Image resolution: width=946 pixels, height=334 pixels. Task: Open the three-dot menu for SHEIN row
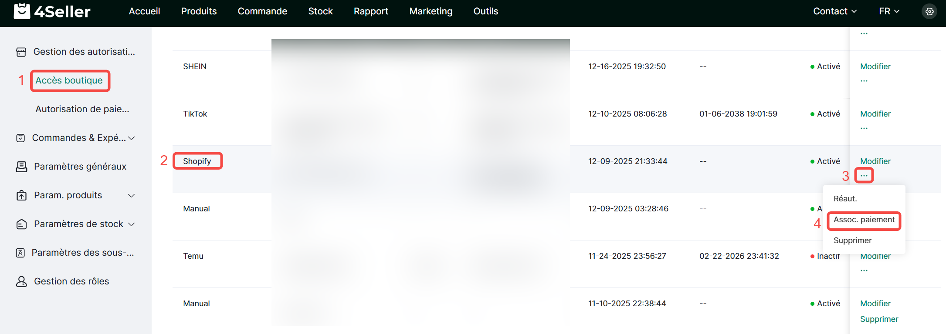864,81
